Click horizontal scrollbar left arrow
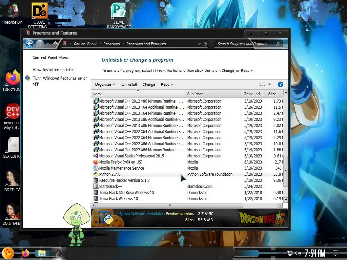 coord(94,205)
